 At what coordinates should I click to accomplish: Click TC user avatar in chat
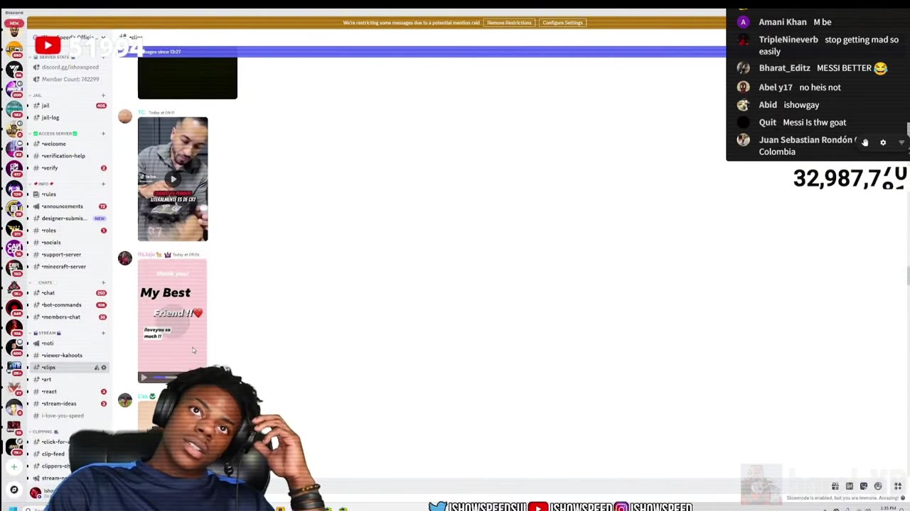coord(125,116)
